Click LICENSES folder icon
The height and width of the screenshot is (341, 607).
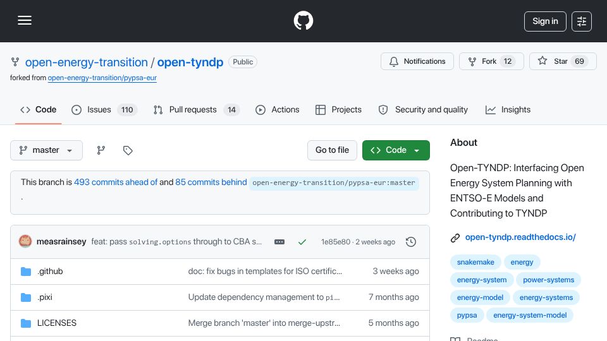pyautogui.click(x=26, y=323)
